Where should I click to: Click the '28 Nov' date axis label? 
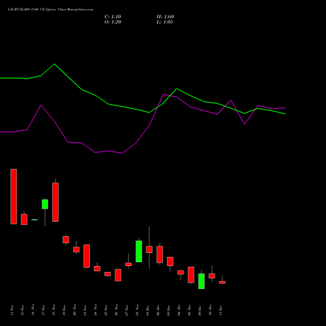tap(137, 310)
